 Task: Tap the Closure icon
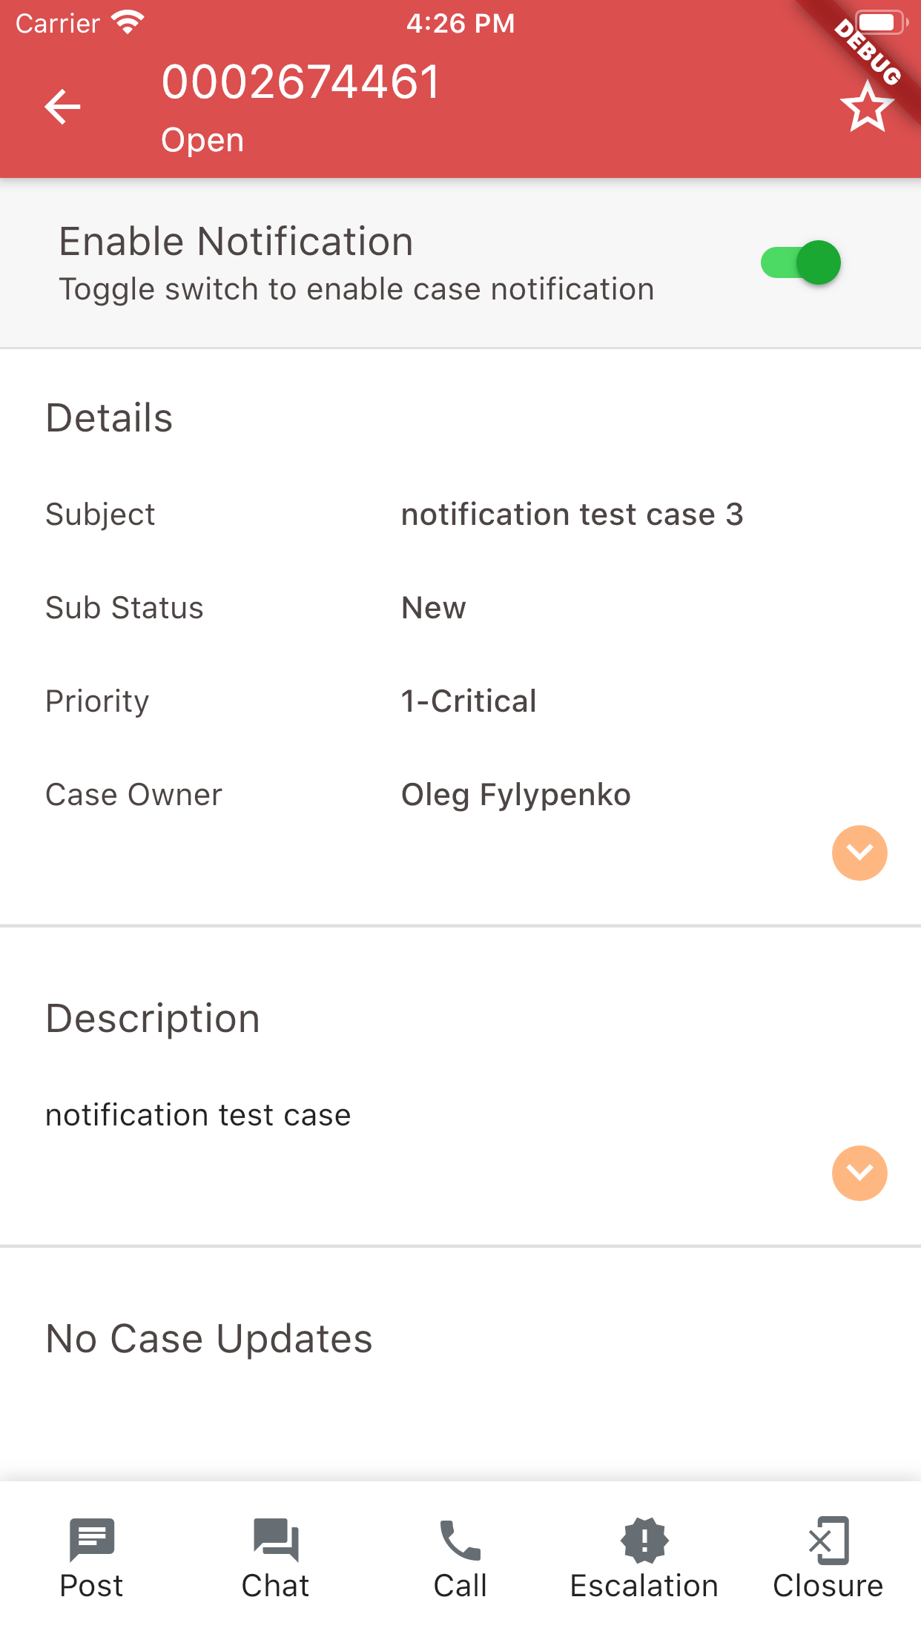click(828, 1540)
